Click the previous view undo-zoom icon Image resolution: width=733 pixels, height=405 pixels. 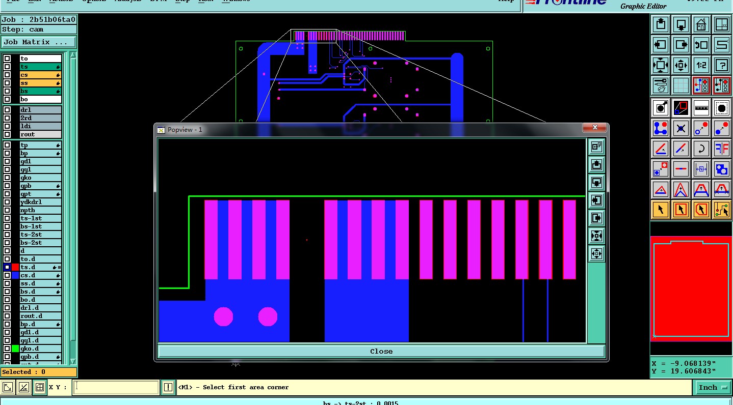(701, 45)
